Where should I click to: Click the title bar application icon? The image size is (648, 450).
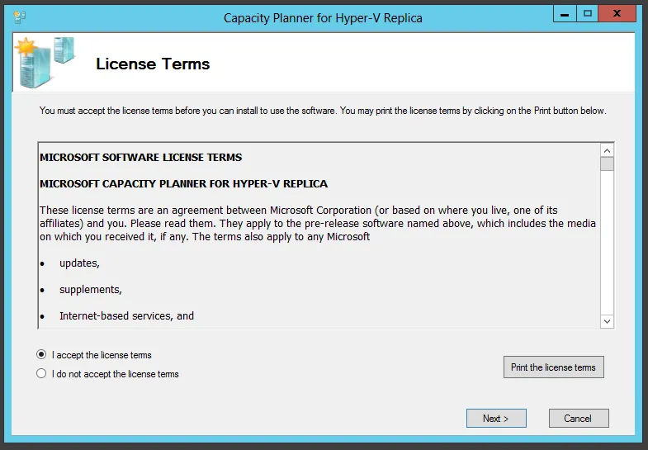click(x=20, y=17)
